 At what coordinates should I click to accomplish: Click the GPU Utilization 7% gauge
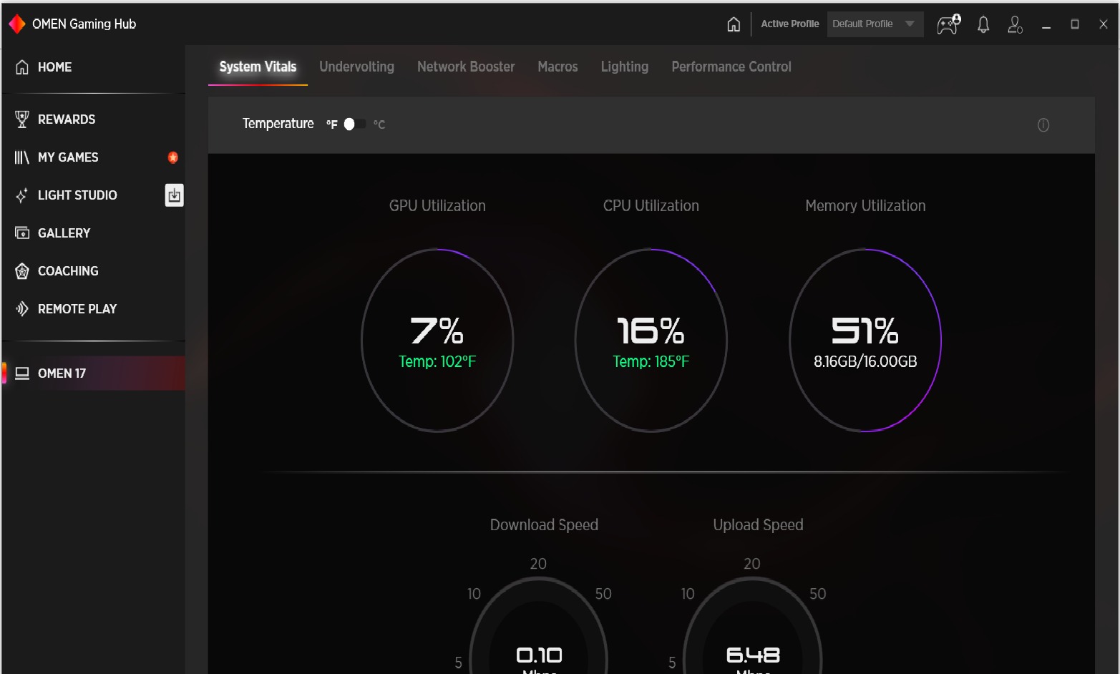point(437,341)
